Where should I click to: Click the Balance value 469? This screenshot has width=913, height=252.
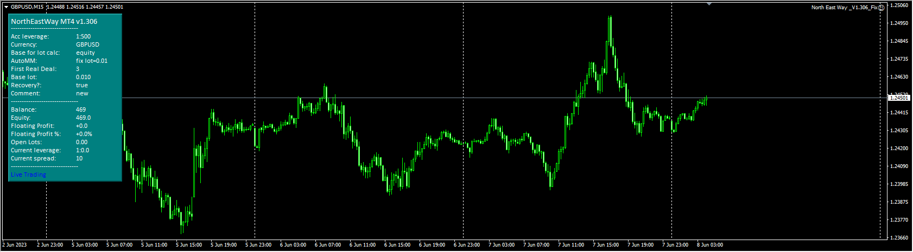tap(81, 109)
